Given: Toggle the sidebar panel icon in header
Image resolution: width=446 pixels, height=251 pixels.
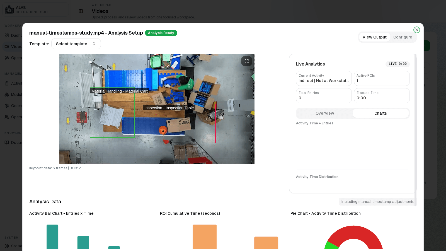Looking at the screenshot, I should 81,11.
